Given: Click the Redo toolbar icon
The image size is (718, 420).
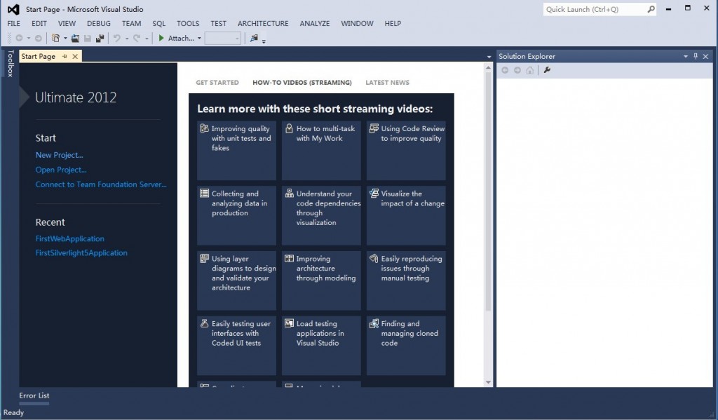Looking at the screenshot, I should 137,39.
